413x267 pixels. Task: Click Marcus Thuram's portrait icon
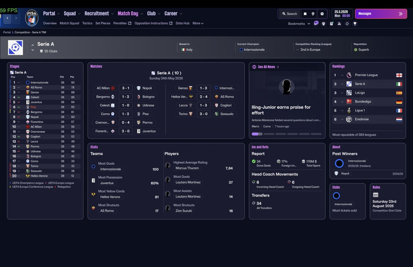click(168, 165)
